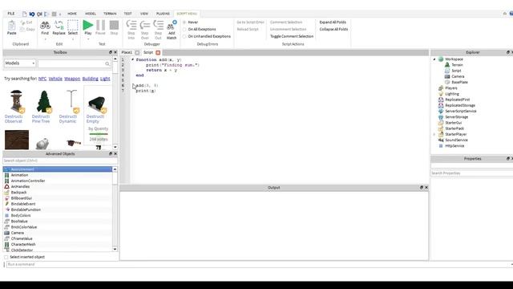Open the quick access toolbar dropdown arrow

click(60, 14)
